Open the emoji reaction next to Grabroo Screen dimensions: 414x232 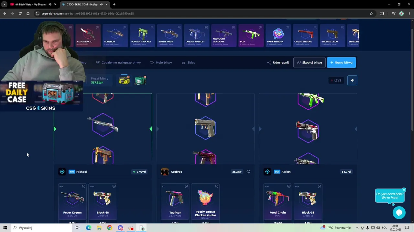click(248, 172)
